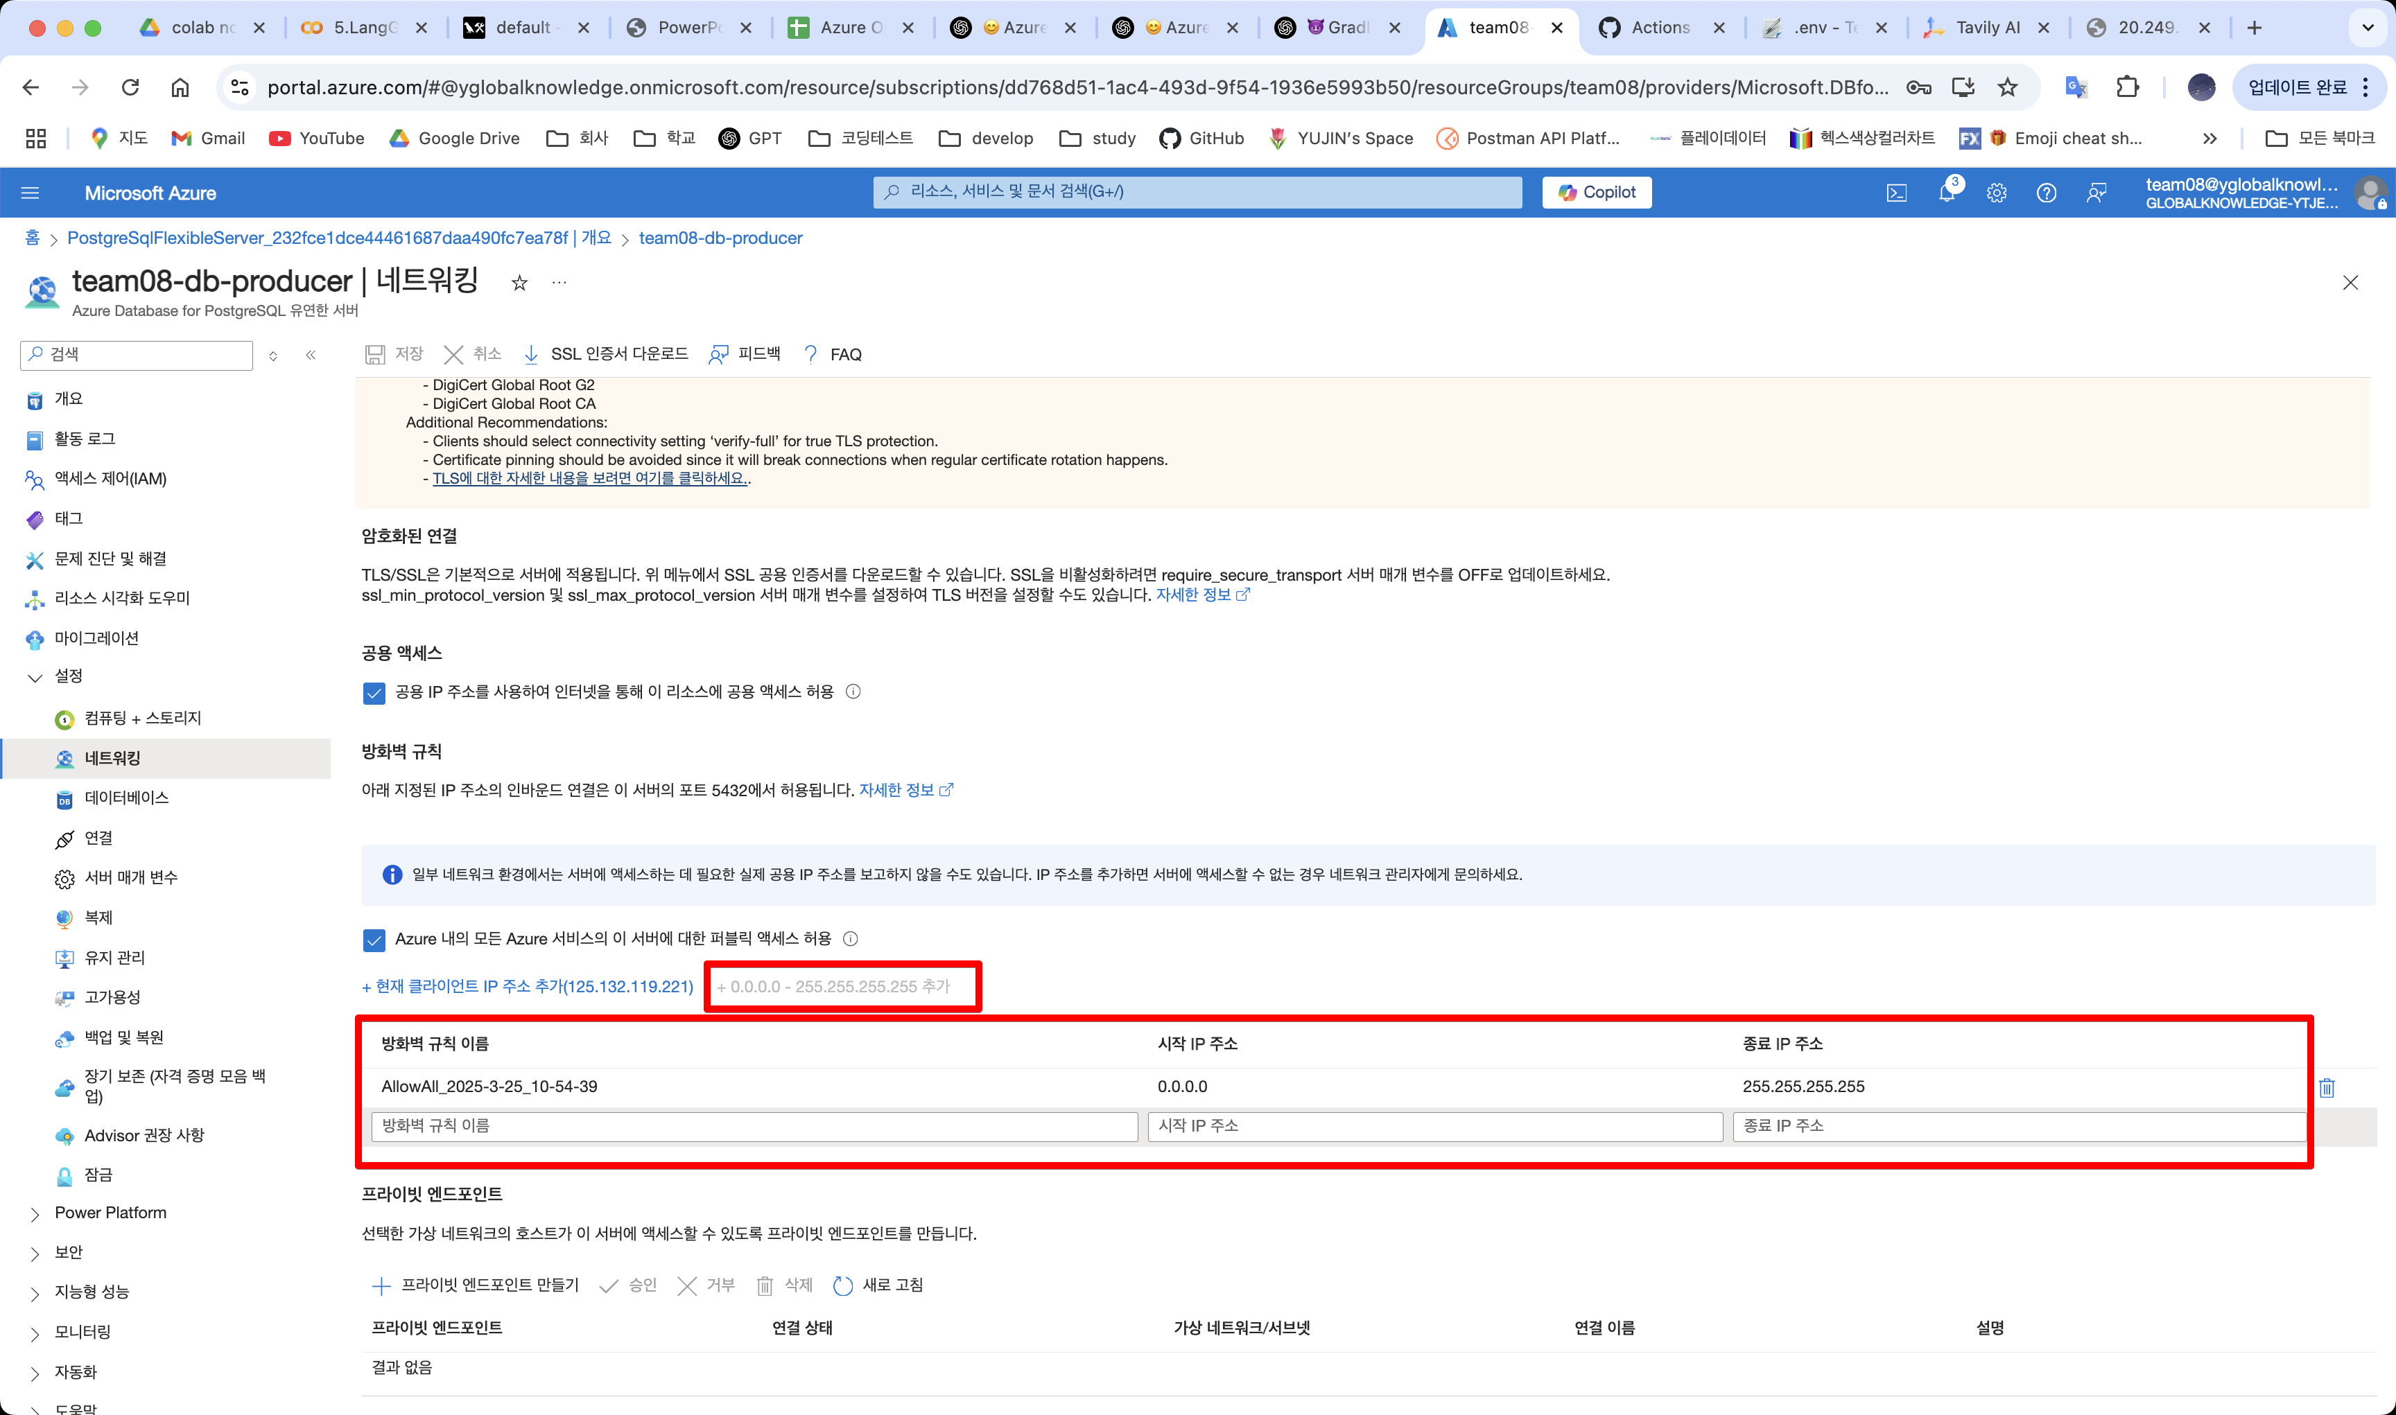Screen dimensions: 2396x1415
Task: Delete the AllowAll firewall rule trash icon
Action: (2327, 1087)
